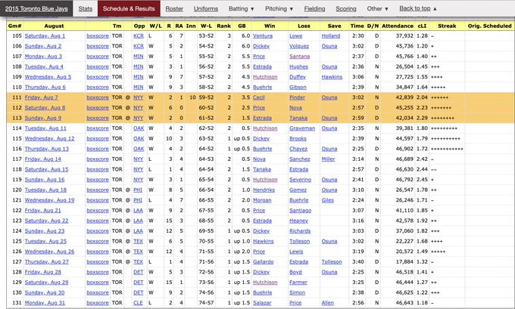The width and height of the screenshot is (515, 309).
Task: Expand the Other dropdown menu
Action: [x=377, y=9]
